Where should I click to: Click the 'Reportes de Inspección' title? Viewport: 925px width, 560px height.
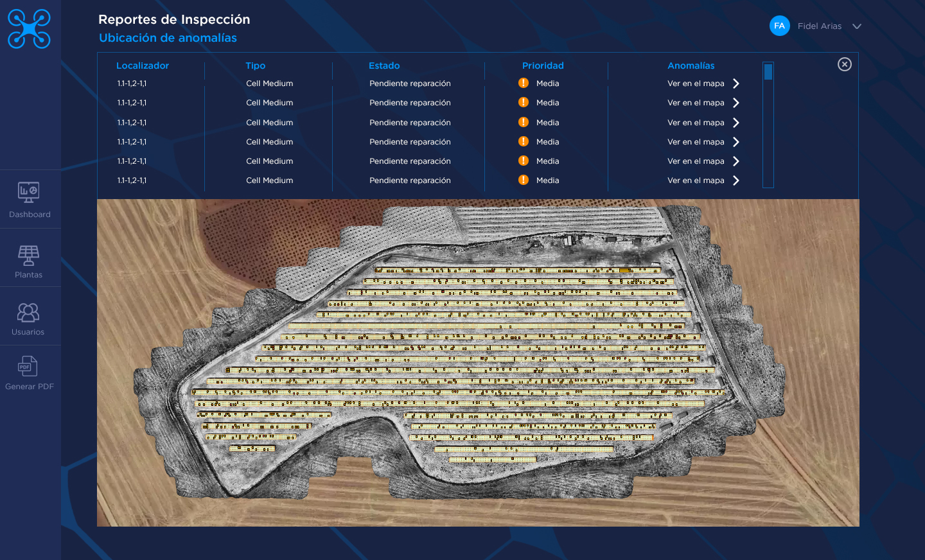[174, 19]
